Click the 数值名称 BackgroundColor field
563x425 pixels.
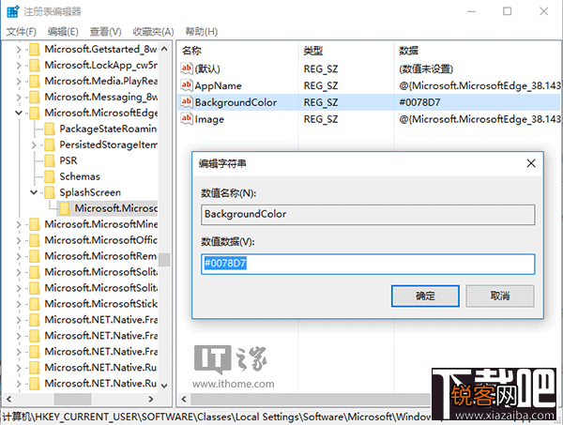[x=368, y=215]
